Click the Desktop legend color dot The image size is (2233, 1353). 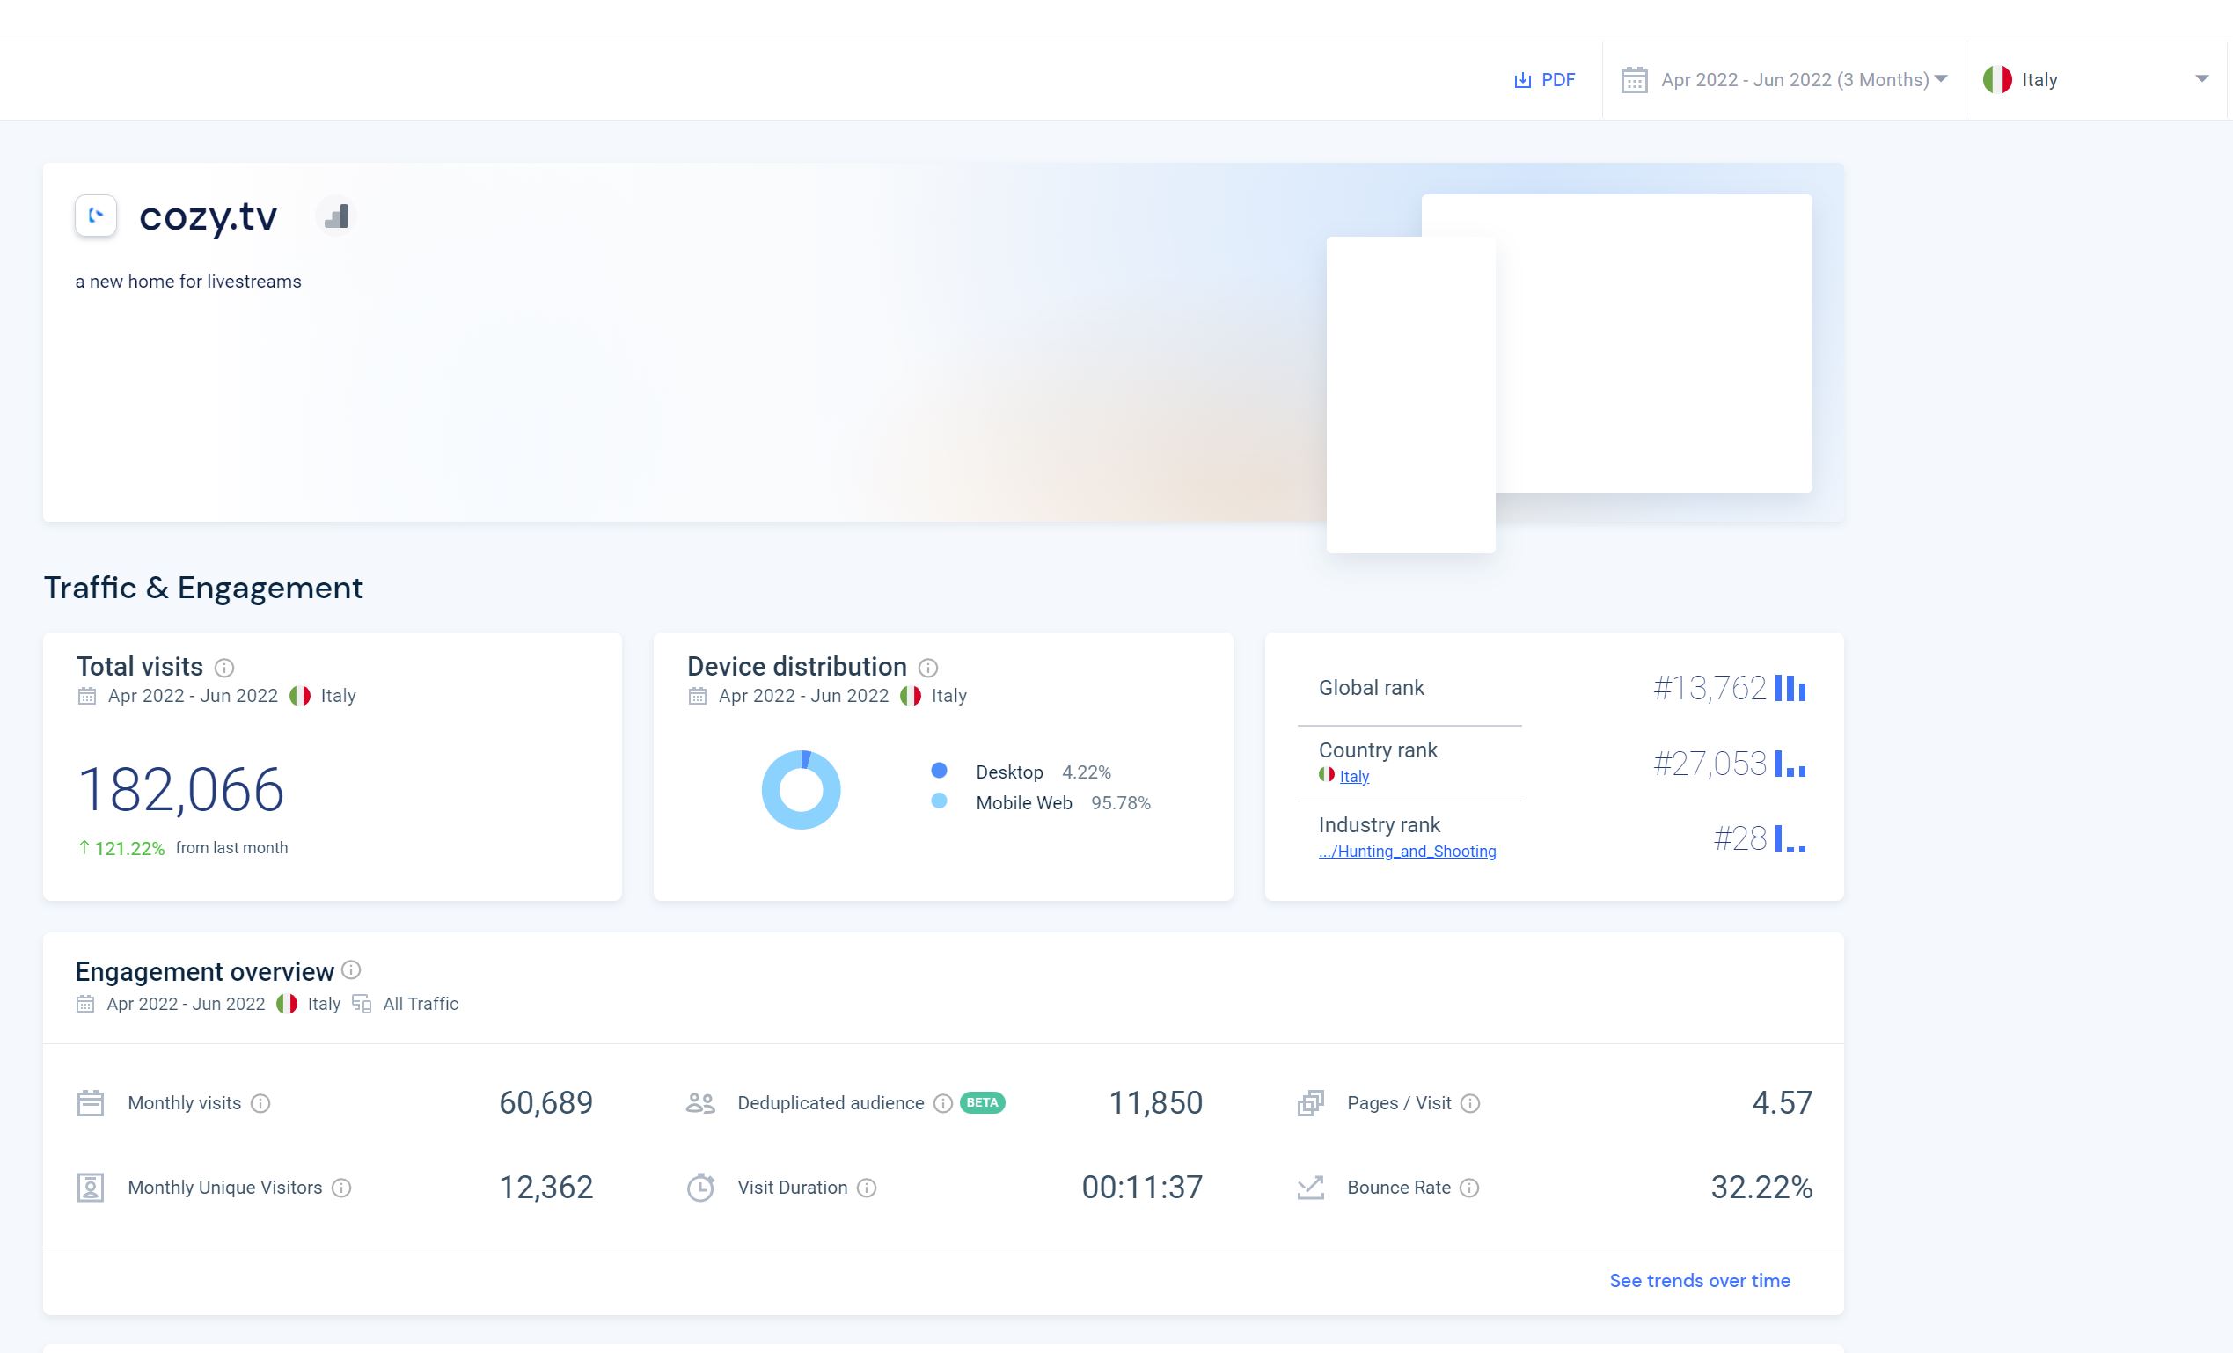click(x=939, y=771)
